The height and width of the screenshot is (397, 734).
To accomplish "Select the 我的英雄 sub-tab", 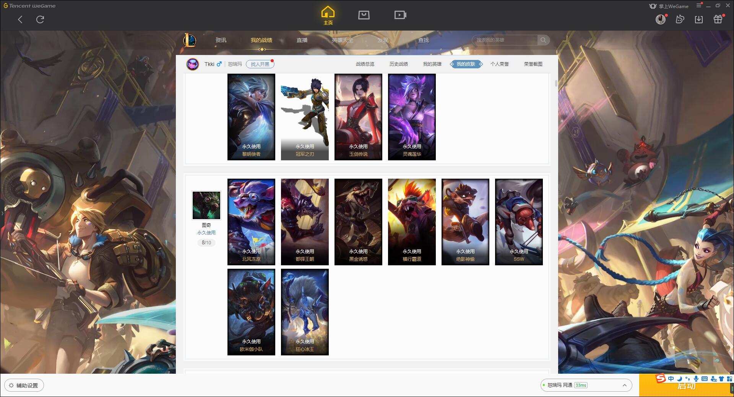I will tap(432, 64).
